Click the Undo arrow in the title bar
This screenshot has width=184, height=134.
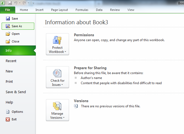tap(16, 3)
